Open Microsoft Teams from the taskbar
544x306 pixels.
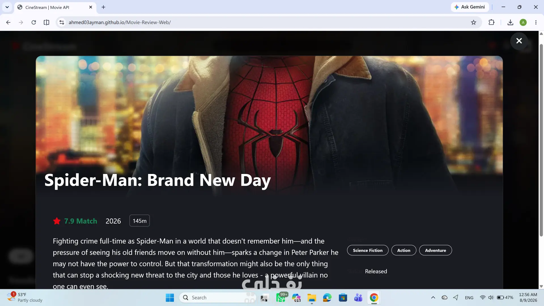point(358,297)
